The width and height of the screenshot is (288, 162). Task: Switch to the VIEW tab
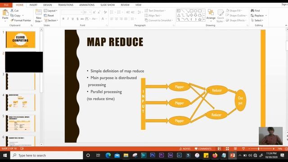click(138, 5)
